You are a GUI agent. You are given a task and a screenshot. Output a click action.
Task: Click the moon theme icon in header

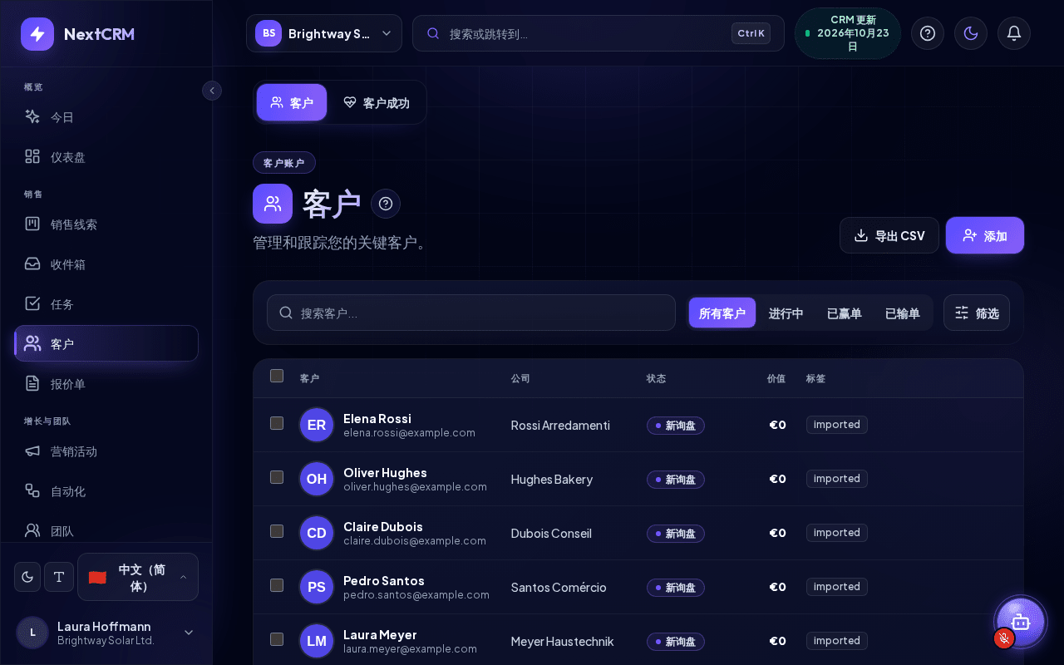(971, 33)
